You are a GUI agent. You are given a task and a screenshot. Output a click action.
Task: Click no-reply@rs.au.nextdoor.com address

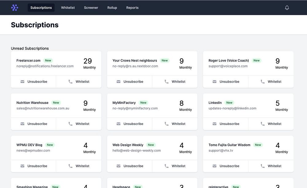coord(135,66)
